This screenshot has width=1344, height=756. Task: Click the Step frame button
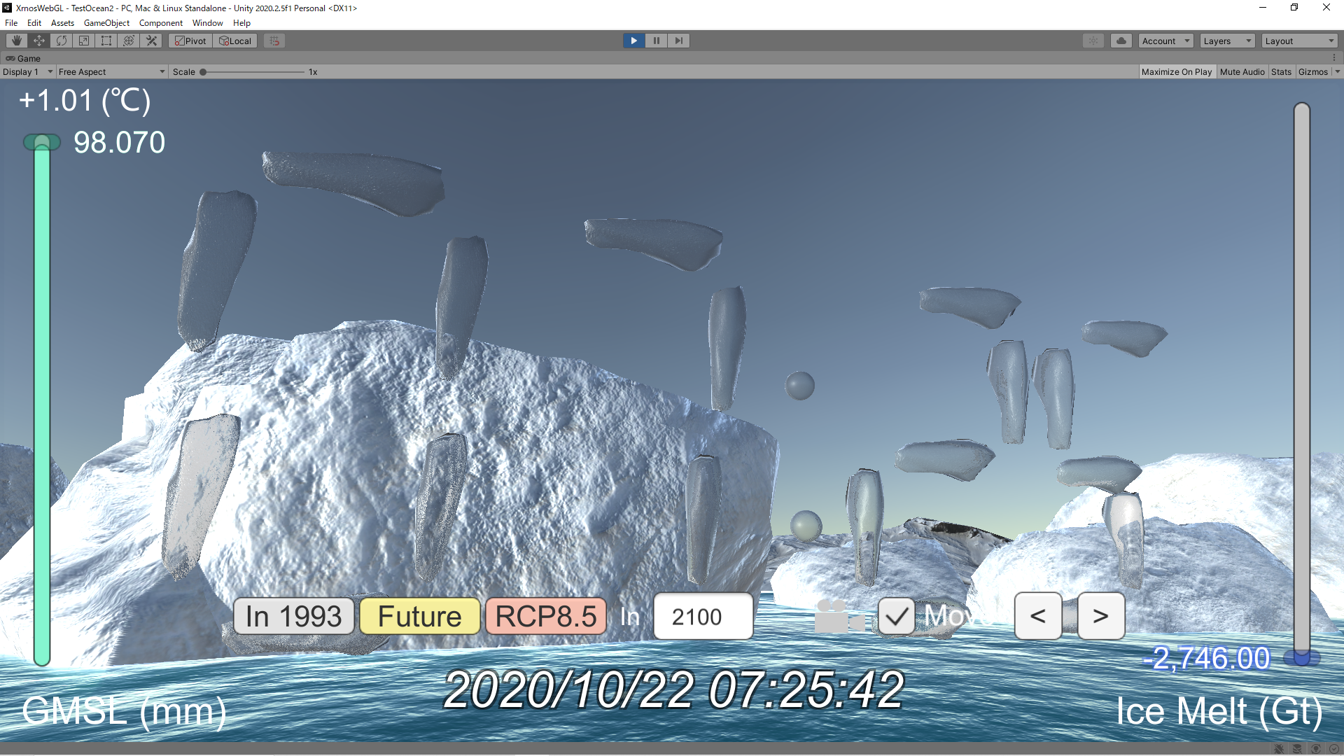click(678, 41)
